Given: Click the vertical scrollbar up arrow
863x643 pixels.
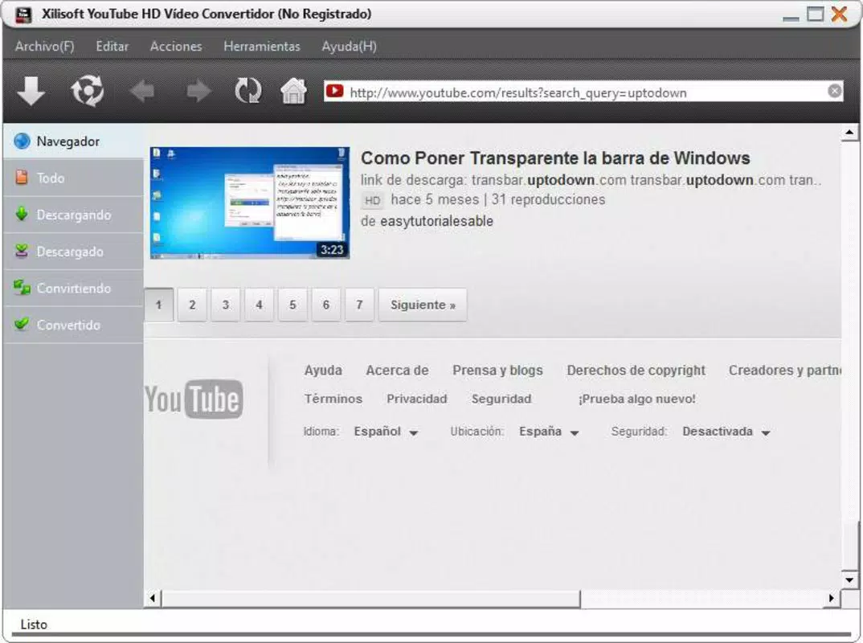Looking at the screenshot, I should pyautogui.click(x=849, y=132).
